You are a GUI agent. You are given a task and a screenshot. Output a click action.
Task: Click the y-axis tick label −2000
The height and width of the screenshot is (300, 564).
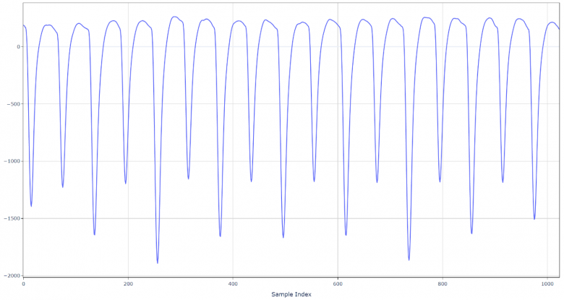tap(11, 275)
